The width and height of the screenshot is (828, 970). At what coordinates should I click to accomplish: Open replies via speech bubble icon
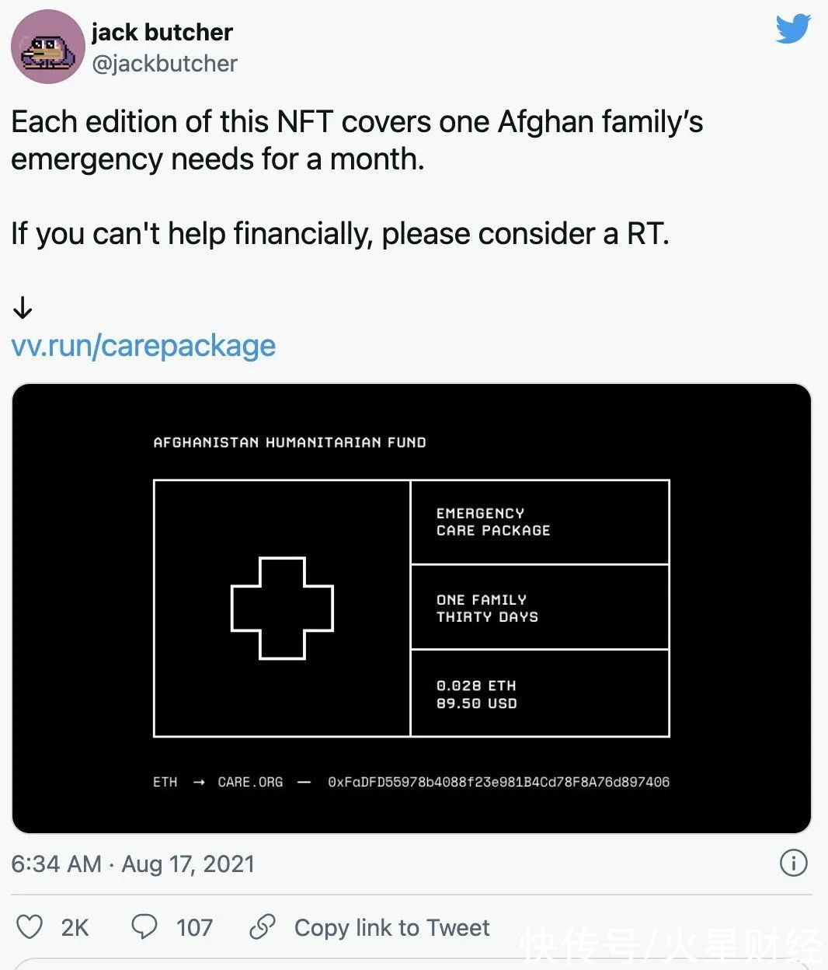tap(144, 926)
